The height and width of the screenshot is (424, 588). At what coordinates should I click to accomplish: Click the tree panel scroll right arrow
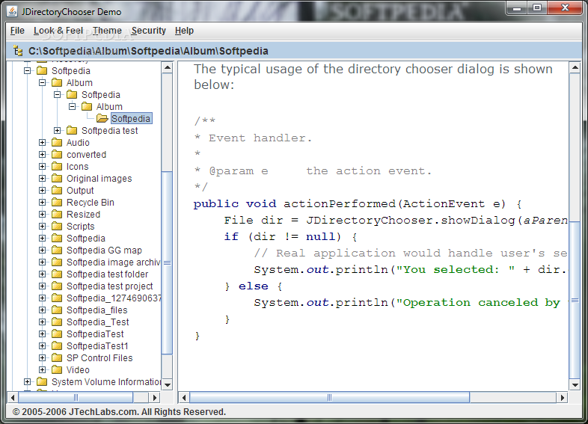coord(155,397)
